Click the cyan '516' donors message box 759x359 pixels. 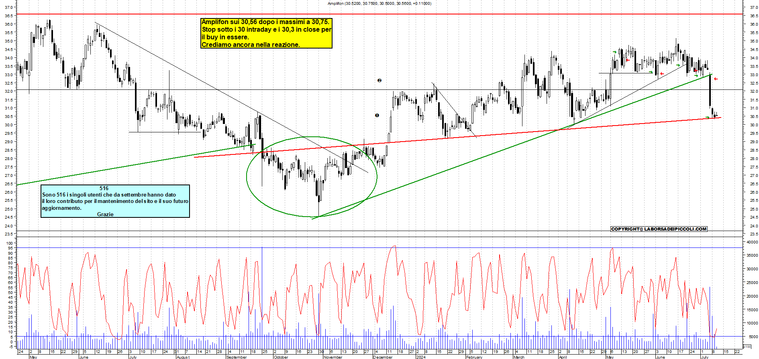click(x=115, y=201)
